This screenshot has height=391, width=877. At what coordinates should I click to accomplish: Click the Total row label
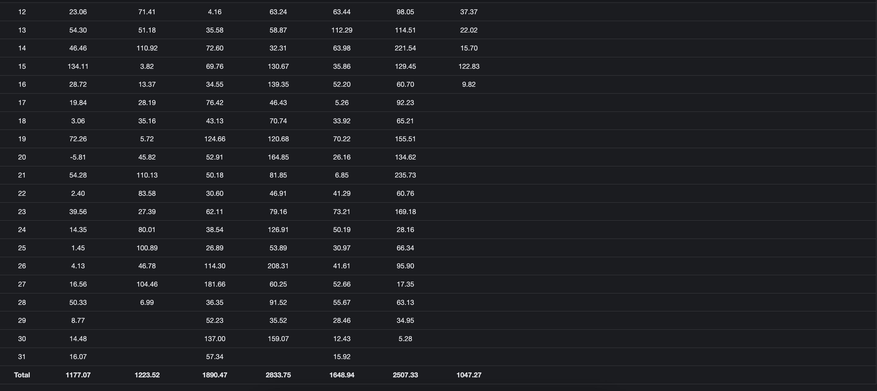click(22, 375)
